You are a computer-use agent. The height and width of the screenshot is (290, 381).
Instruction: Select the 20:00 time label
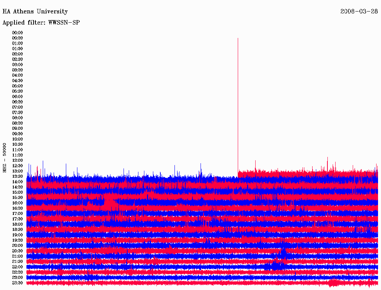(17, 245)
